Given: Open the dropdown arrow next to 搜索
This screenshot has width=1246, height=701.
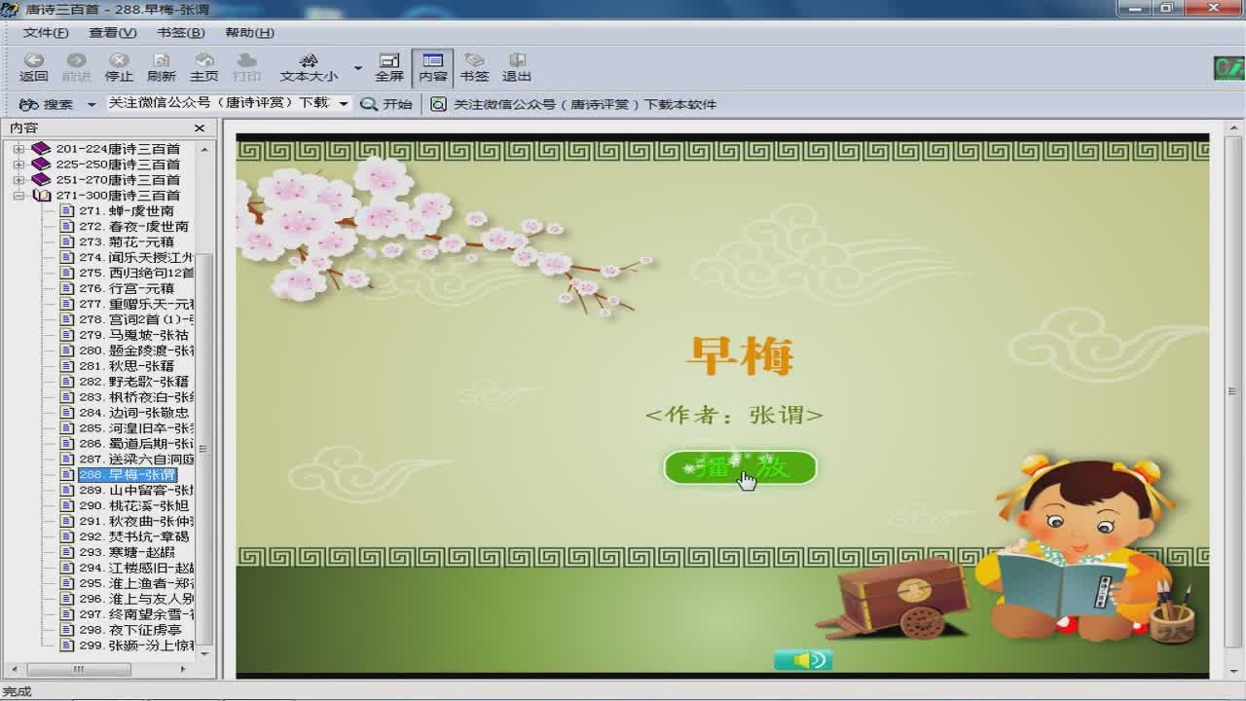Looking at the screenshot, I should pos(92,104).
